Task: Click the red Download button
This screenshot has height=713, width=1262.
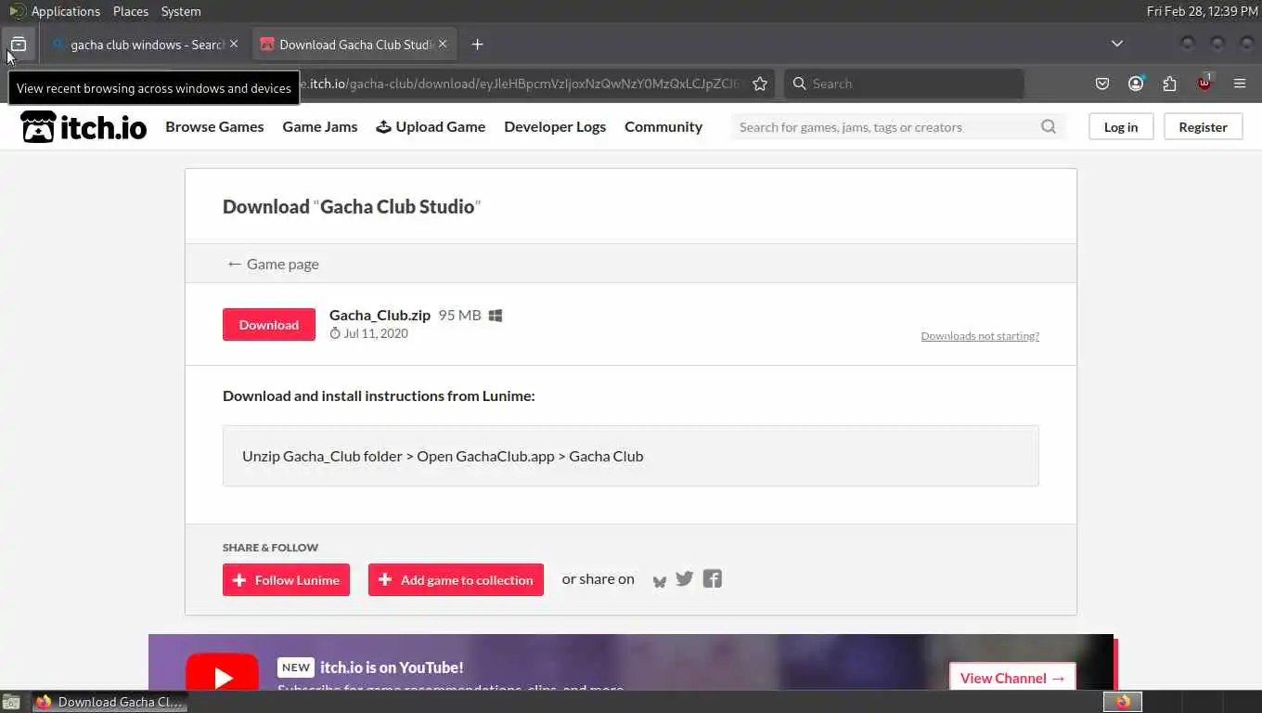Action: [x=269, y=324]
